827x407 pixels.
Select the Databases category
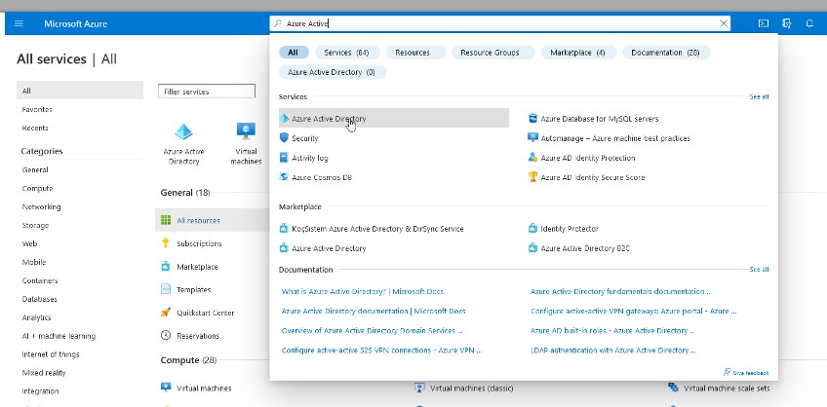point(40,299)
